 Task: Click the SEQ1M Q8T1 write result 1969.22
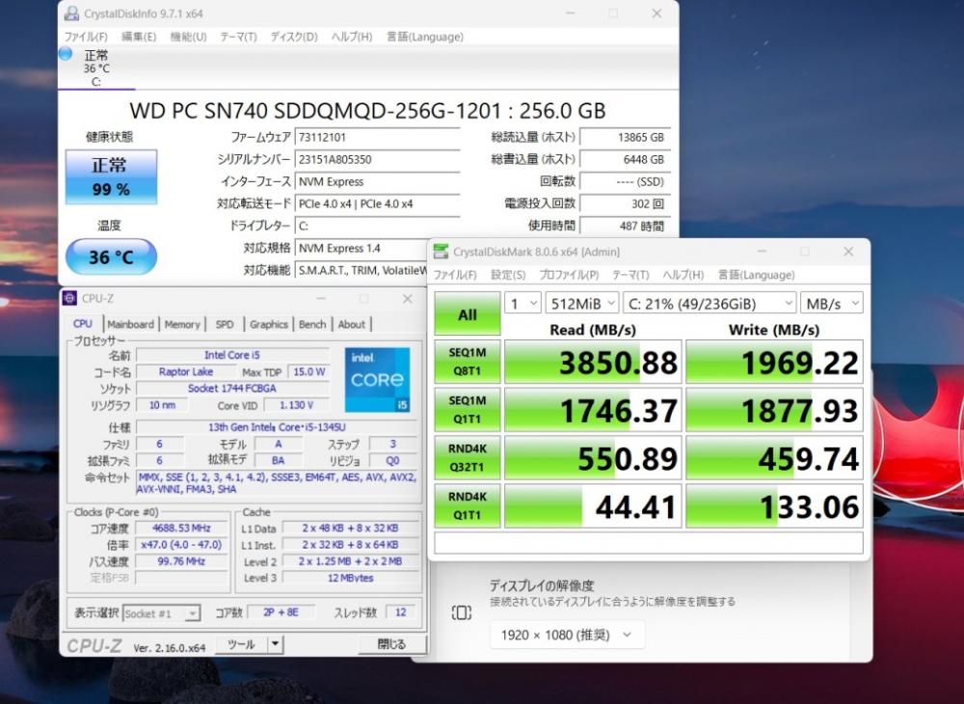pyautogui.click(x=775, y=362)
